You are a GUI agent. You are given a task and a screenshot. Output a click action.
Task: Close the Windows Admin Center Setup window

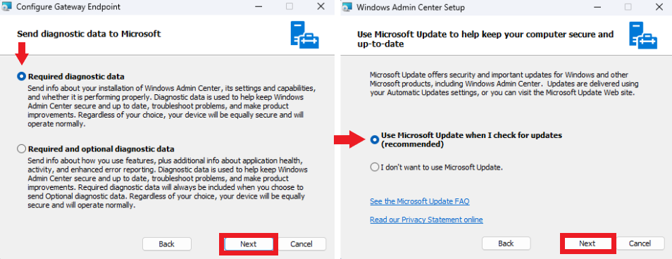pyautogui.click(x=659, y=7)
